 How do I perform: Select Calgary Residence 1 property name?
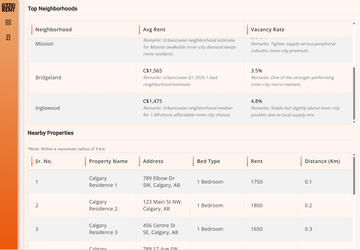pos(103,182)
